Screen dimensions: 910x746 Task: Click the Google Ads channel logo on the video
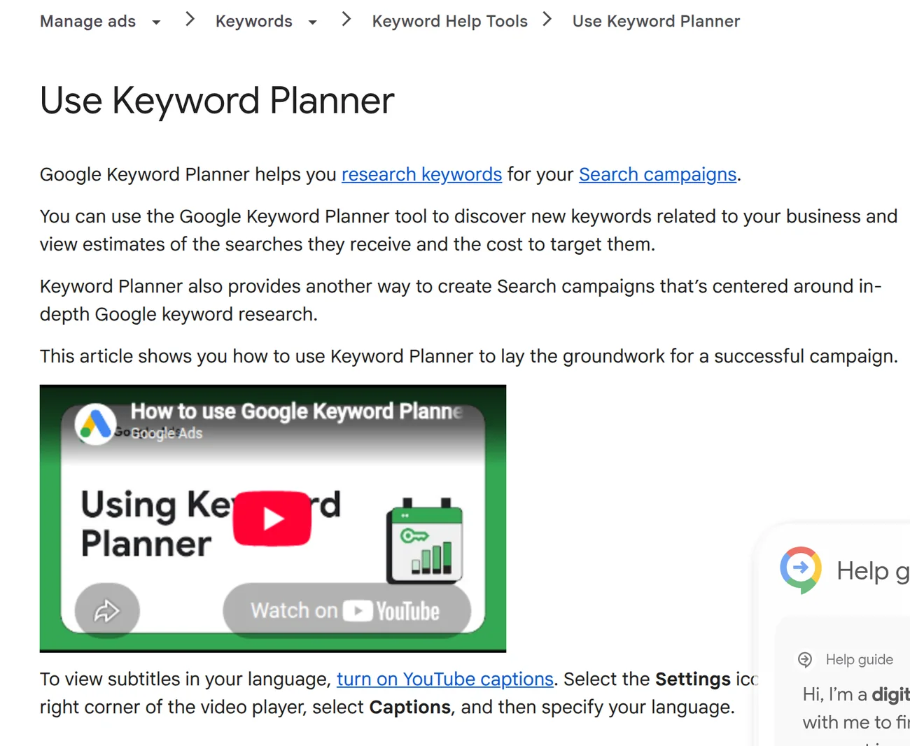click(x=96, y=424)
